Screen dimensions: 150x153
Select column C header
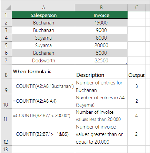[137, 8]
